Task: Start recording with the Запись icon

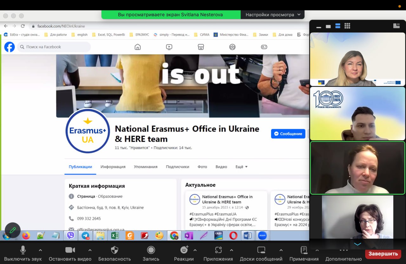Action: [x=151, y=250]
